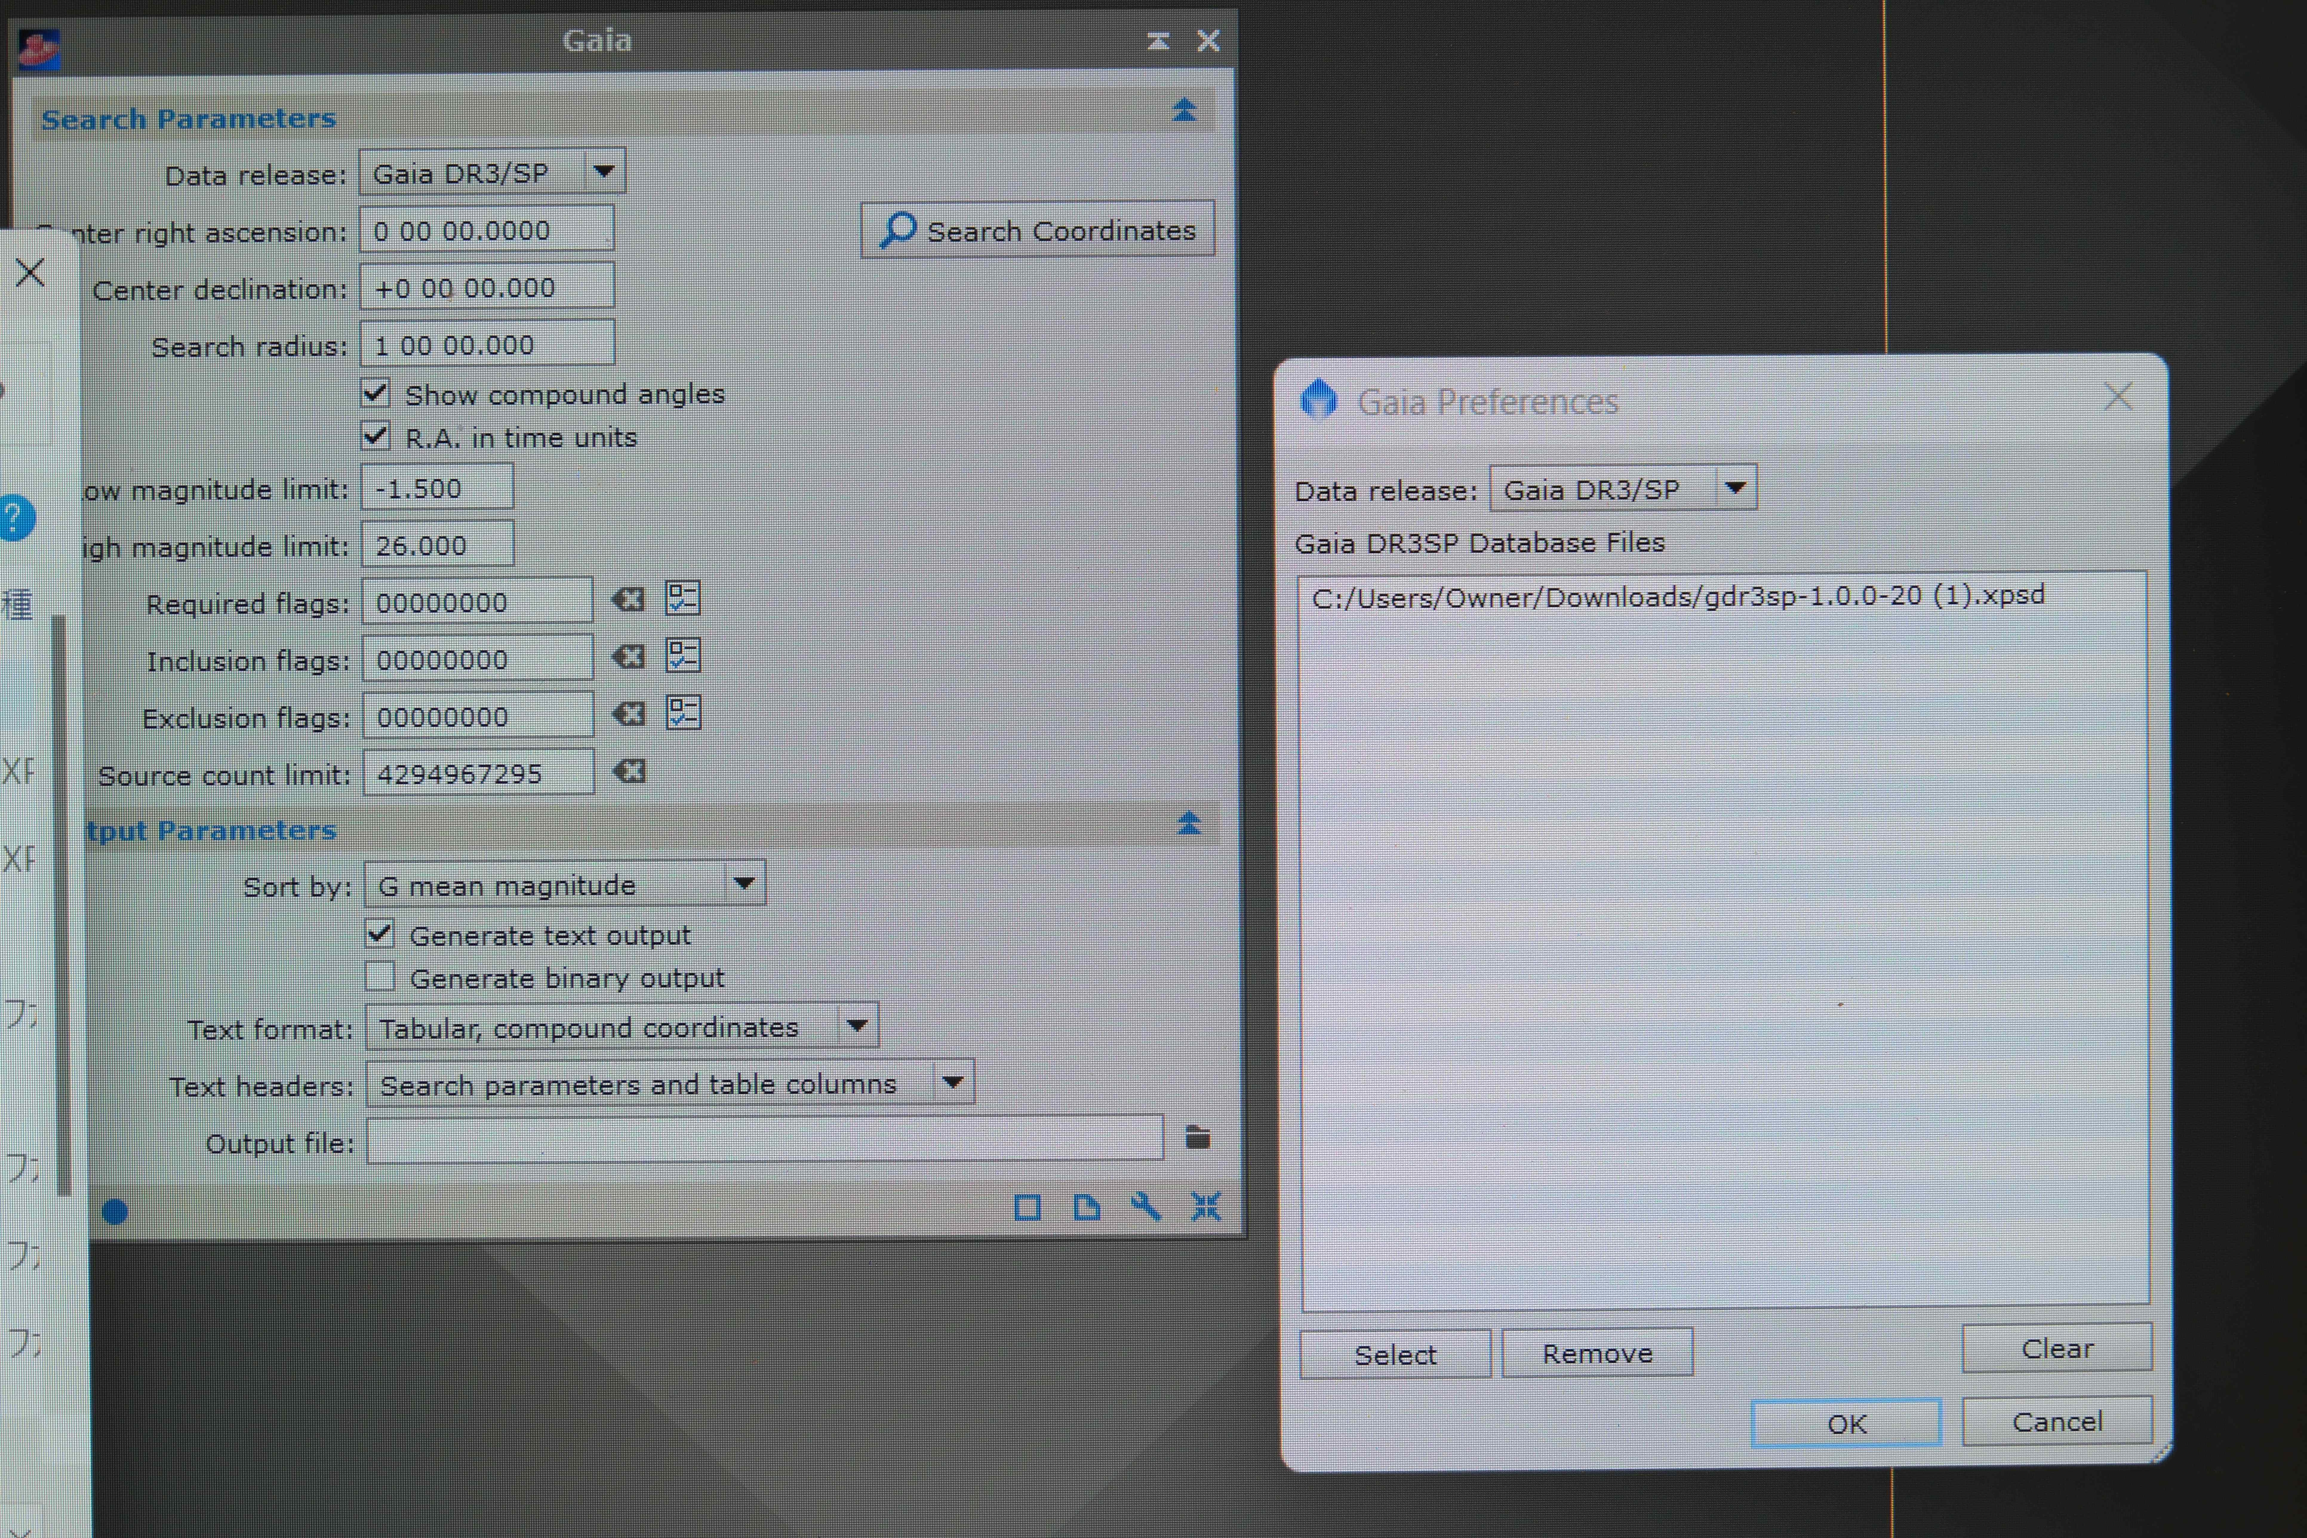Confirm preferences with OK
The image size is (2307, 1538).
click(1846, 1423)
